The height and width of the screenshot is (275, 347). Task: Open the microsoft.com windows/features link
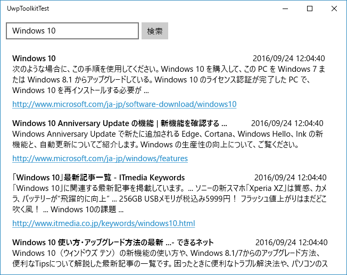click(x=100, y=159)
